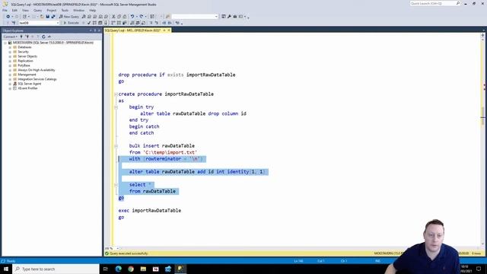This screenshot has height=274, width=487.
Task: Select the SQLQuery1.sql document tab
Action: click(x=133, y=30)
